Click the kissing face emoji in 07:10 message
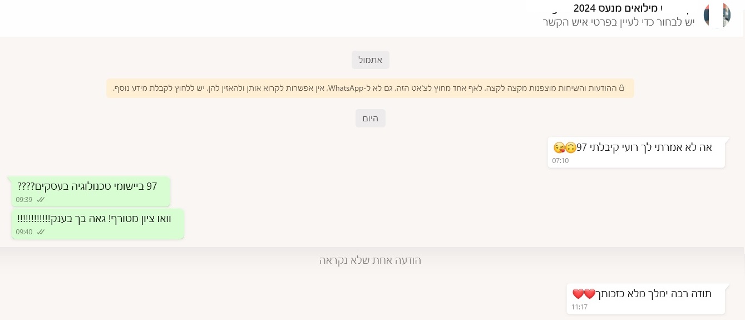745x320 pixels. [x=559, y=147]
